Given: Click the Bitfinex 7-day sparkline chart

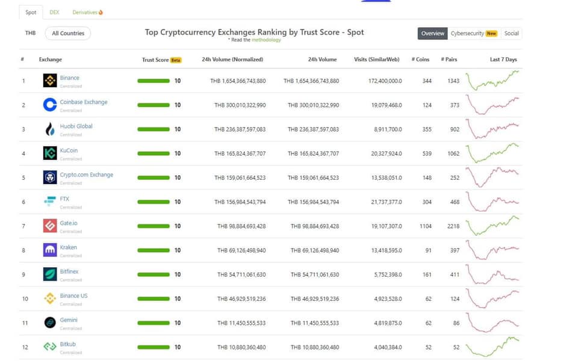Looking at the screenshot, I should 492,274.
